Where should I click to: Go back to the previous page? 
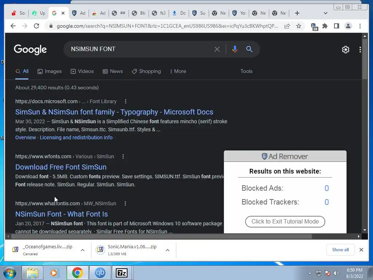pos(13,26)
